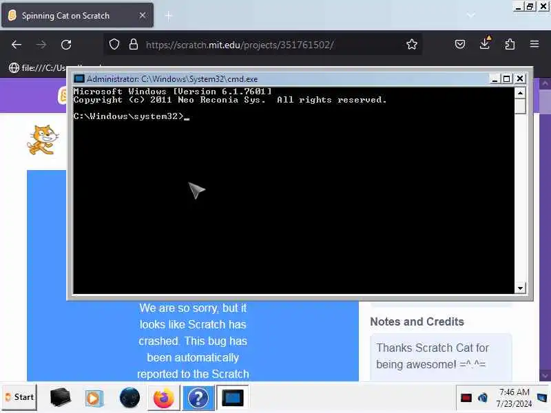Image resolution: width=551 pixels, height=413 pixels.
Task: Reload the Scratch page
Action: pos(66,45)
